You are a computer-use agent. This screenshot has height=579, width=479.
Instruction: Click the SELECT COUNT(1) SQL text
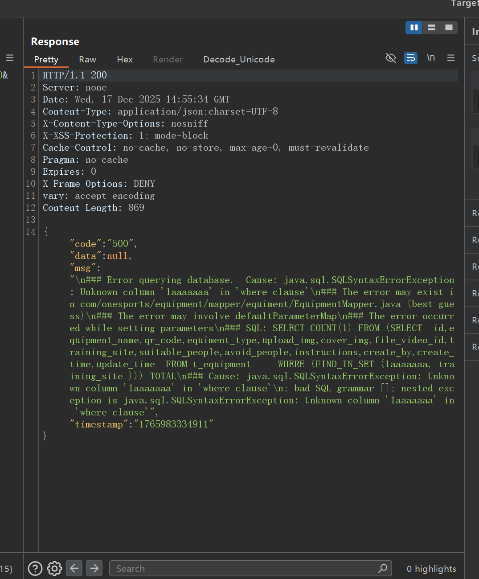point(312,328)
